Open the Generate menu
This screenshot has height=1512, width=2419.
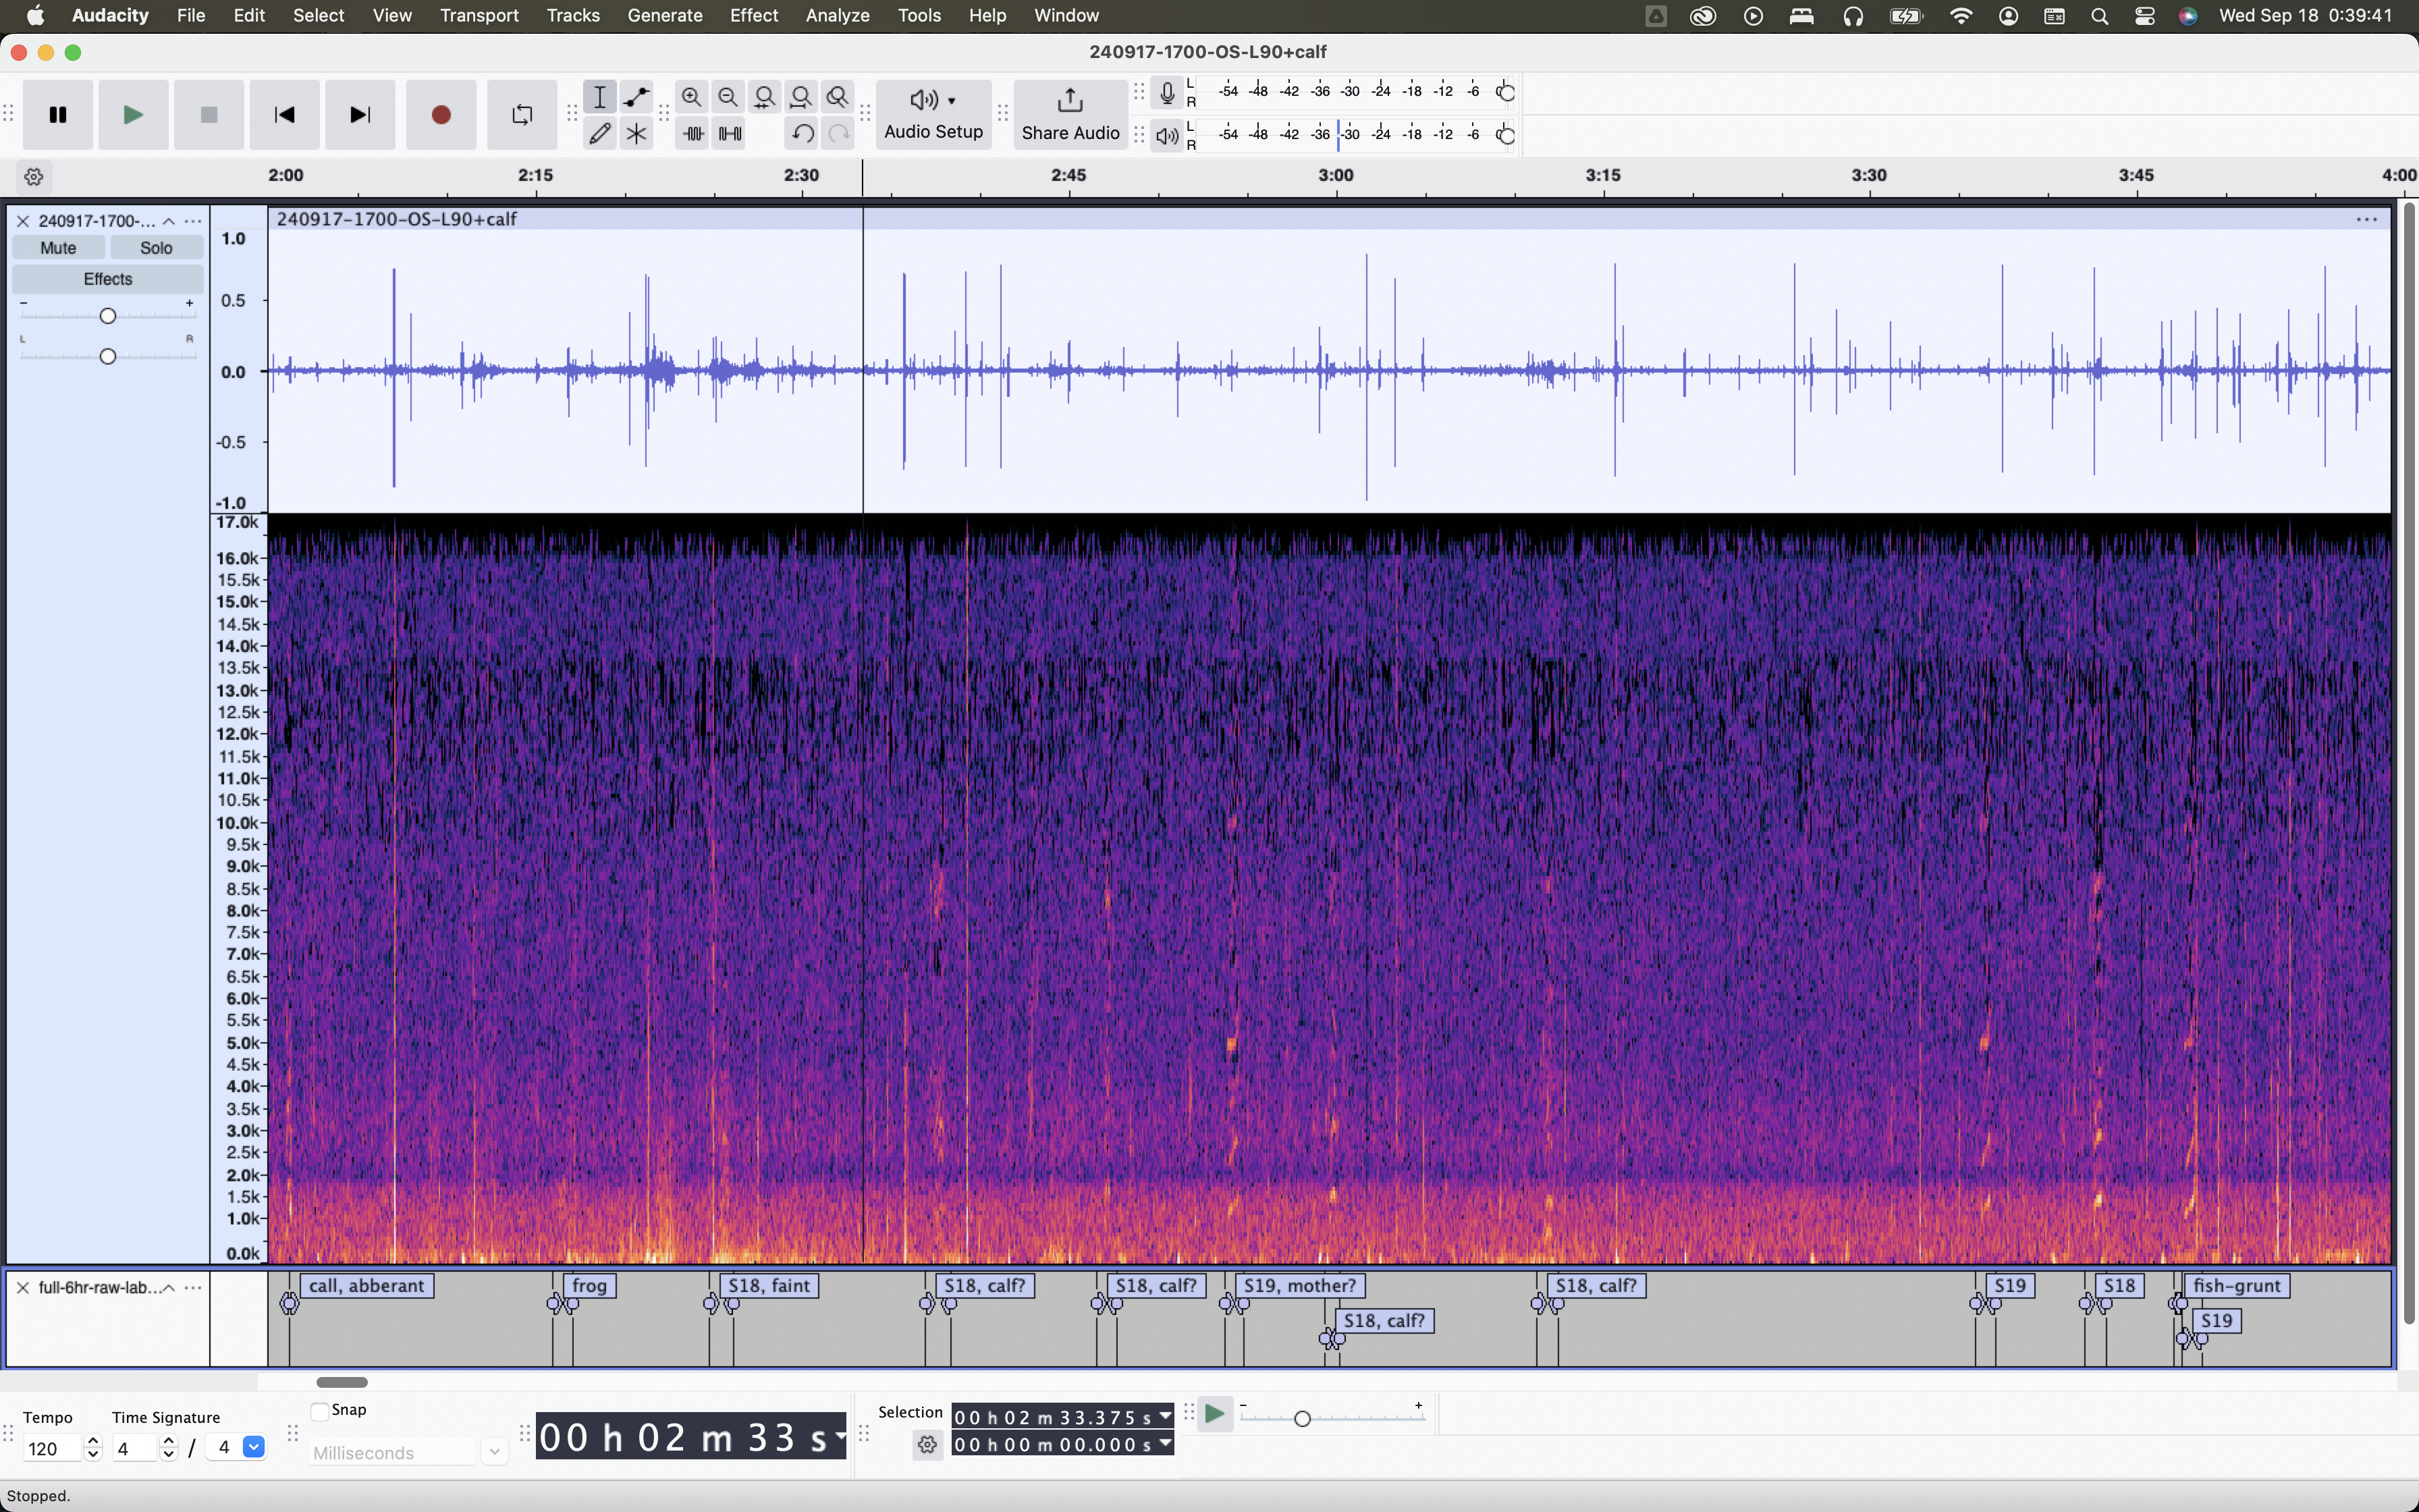[663, 15]
